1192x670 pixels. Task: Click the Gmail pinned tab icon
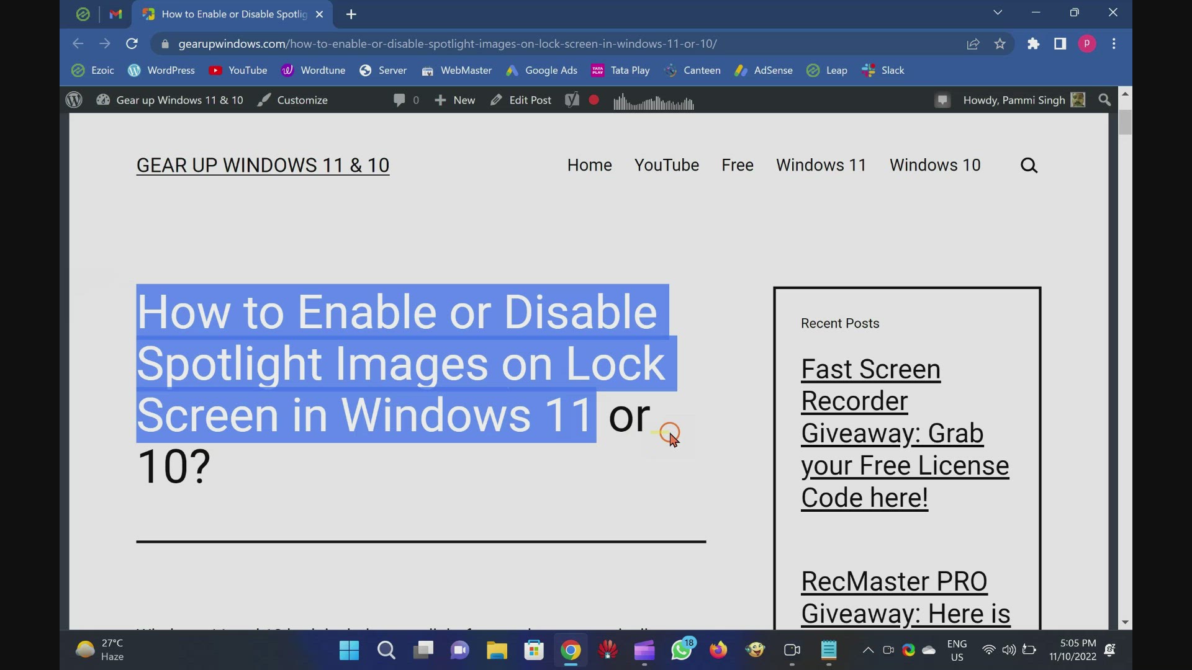point(115,14)
